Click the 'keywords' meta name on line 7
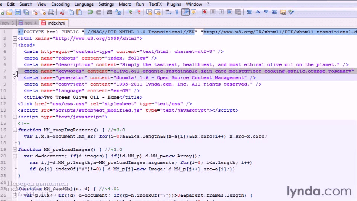 [x=70, y=71]
